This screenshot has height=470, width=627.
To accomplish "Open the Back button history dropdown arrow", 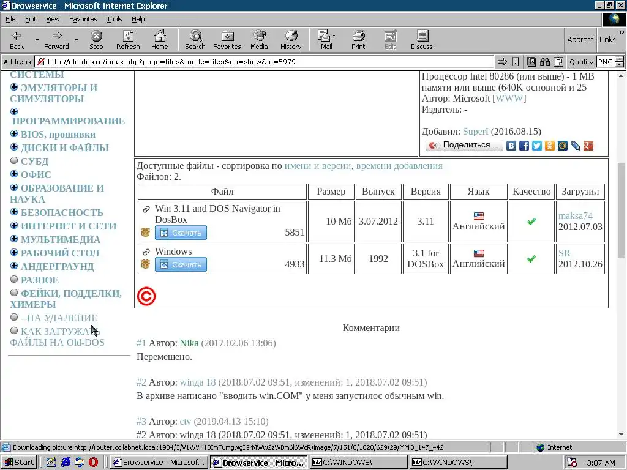I will coord(37,40).
